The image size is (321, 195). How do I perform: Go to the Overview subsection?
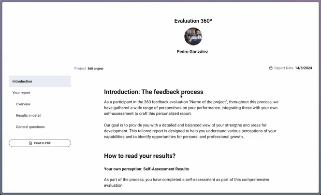(x=23, y=104)
